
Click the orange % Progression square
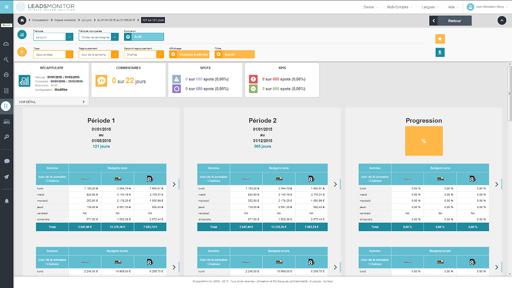(424, 141)
